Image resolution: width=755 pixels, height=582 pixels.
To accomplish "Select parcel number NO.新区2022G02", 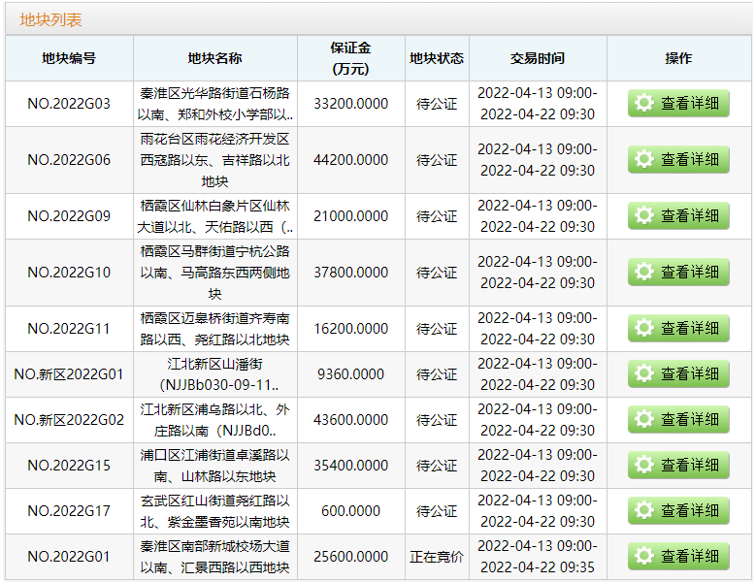I will (69, 420).
